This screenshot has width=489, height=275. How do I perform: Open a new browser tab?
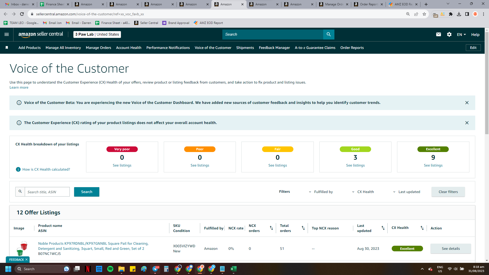click(x=426, y=4)
